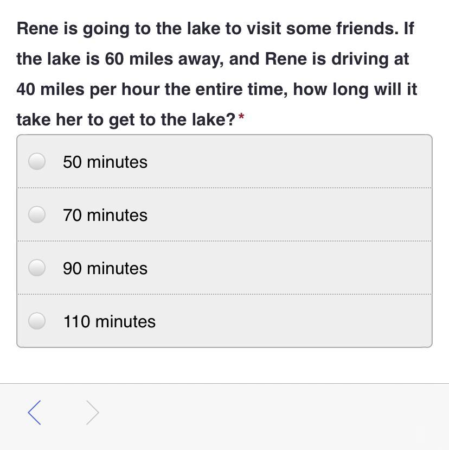The height and width of the screenshot is (450, 449).
Task: Tap the gray forward arrow icon
Action: [x=93, y=413]
